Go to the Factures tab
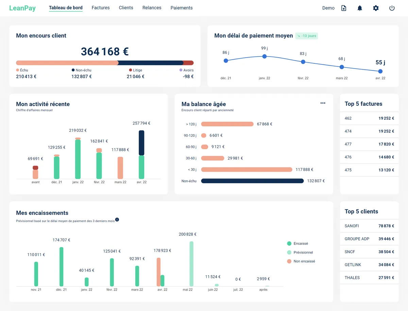Image resolution: width=408 pixels, height=311 pixels. [x=101, y=8]
